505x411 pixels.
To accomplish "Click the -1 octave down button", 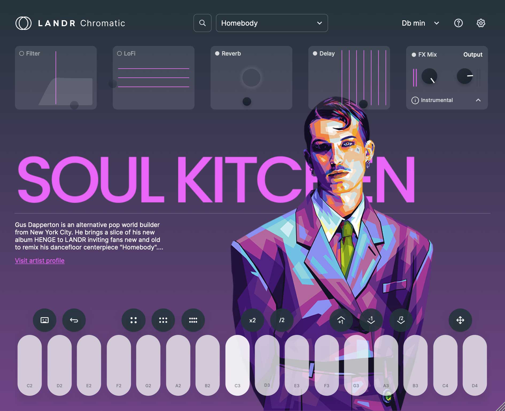I will [x=371, y=320].
